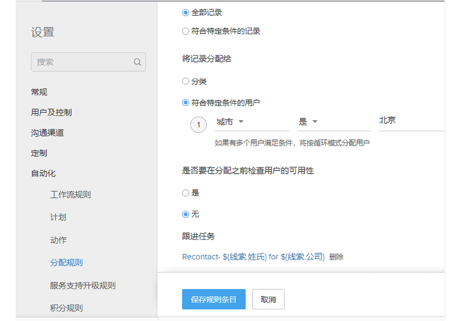This screenshot has width=461, height=321.
Task: Open the 城市 field dropdown
Action: click(241, 122)
